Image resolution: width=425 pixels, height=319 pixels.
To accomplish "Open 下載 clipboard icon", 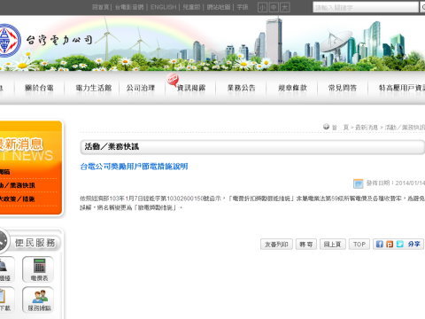I will (6, 300).
